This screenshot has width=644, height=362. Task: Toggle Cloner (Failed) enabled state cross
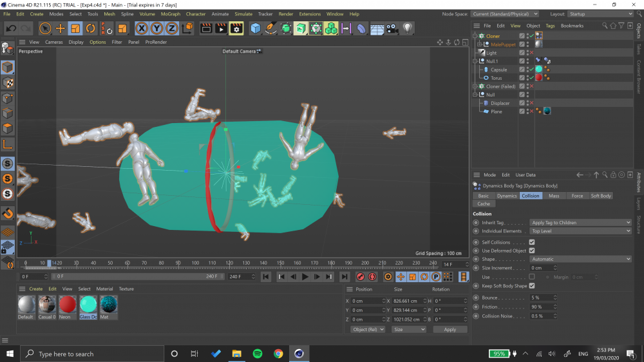531,86
